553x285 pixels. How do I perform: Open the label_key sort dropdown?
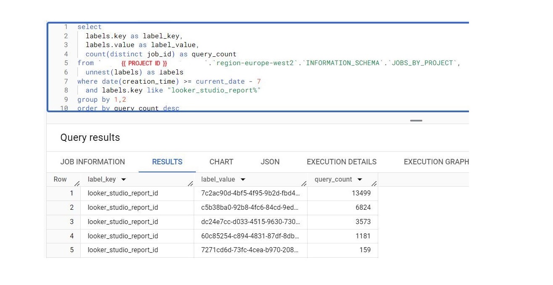124,179
